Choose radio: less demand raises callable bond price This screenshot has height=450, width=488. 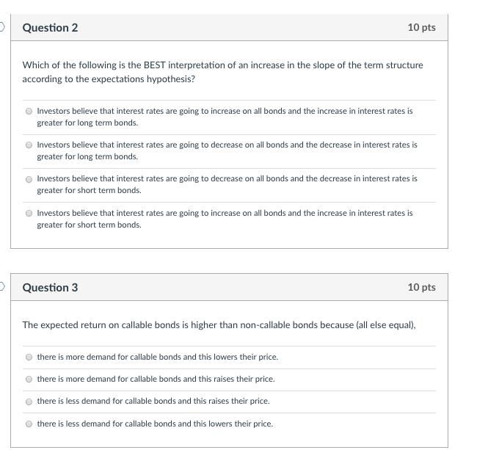click(x=29, y=402)
